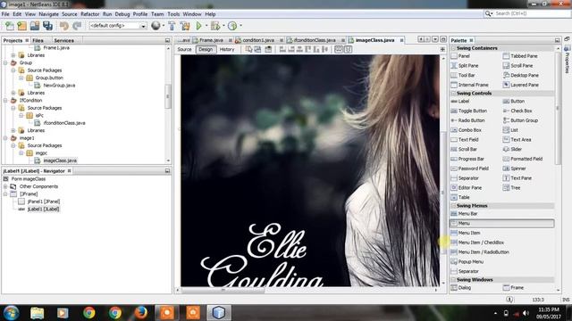Click the Preview Design icon
Screen dimensions: 572x321
[x=268, y=49]
